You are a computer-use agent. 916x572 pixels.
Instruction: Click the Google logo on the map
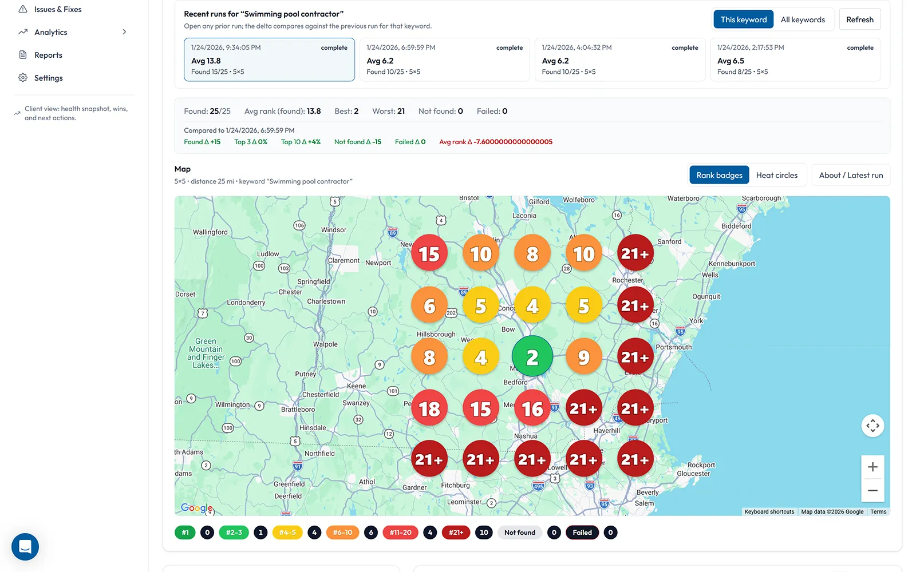point(196,508)
